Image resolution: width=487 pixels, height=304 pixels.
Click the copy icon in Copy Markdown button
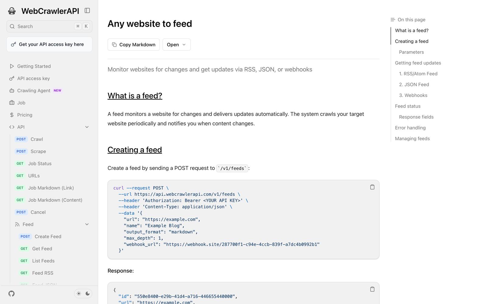tap(114, 45)
